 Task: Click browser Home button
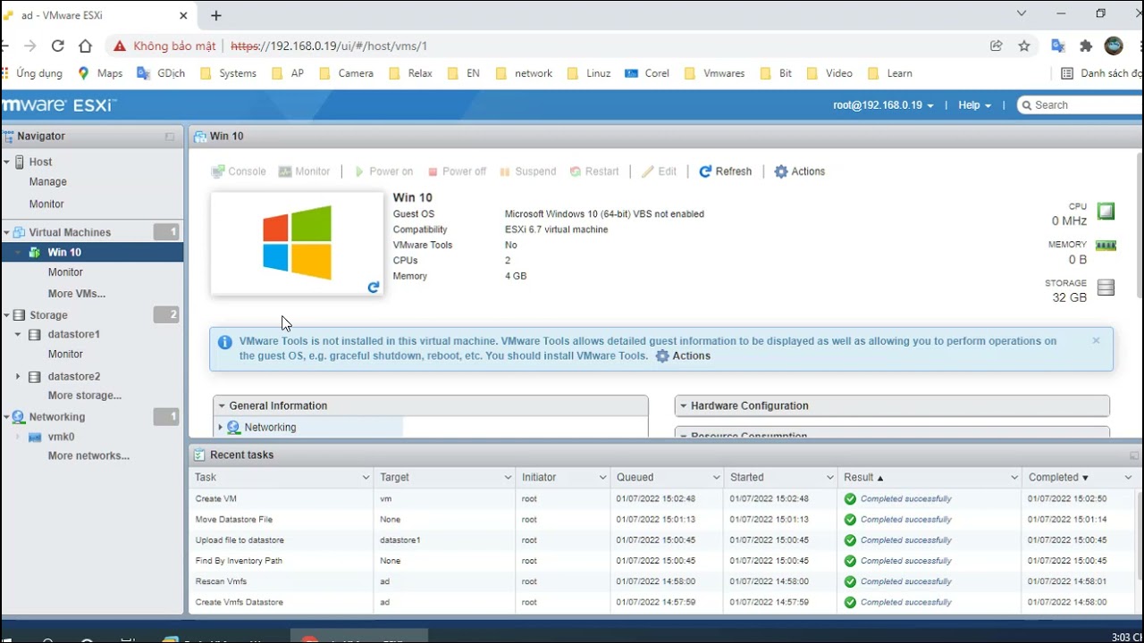click(85, 46)
